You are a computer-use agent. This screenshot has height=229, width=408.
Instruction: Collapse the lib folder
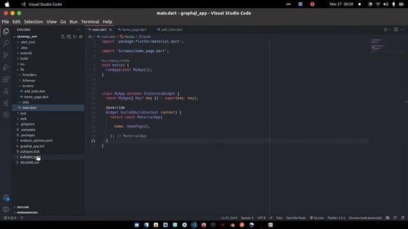pyautogui.click(x=22, y=69)
